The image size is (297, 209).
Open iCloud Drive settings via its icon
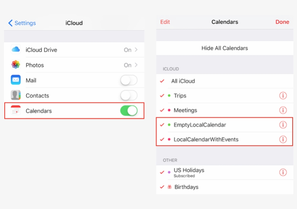click(x=15, y=50)
